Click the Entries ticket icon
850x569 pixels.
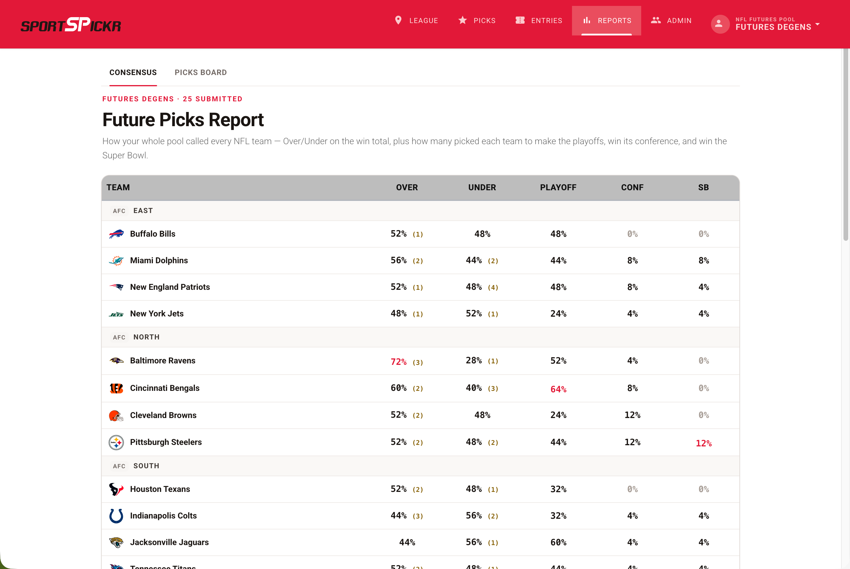tap(520, 20)
